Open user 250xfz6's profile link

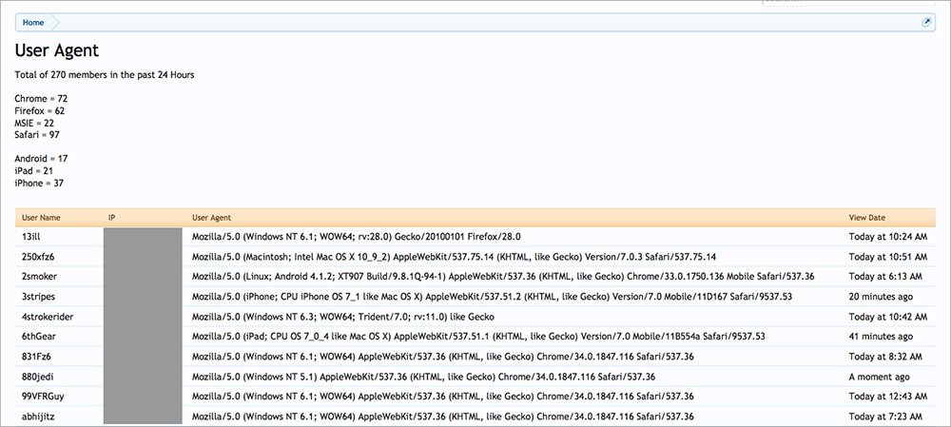tap(38, 257)
